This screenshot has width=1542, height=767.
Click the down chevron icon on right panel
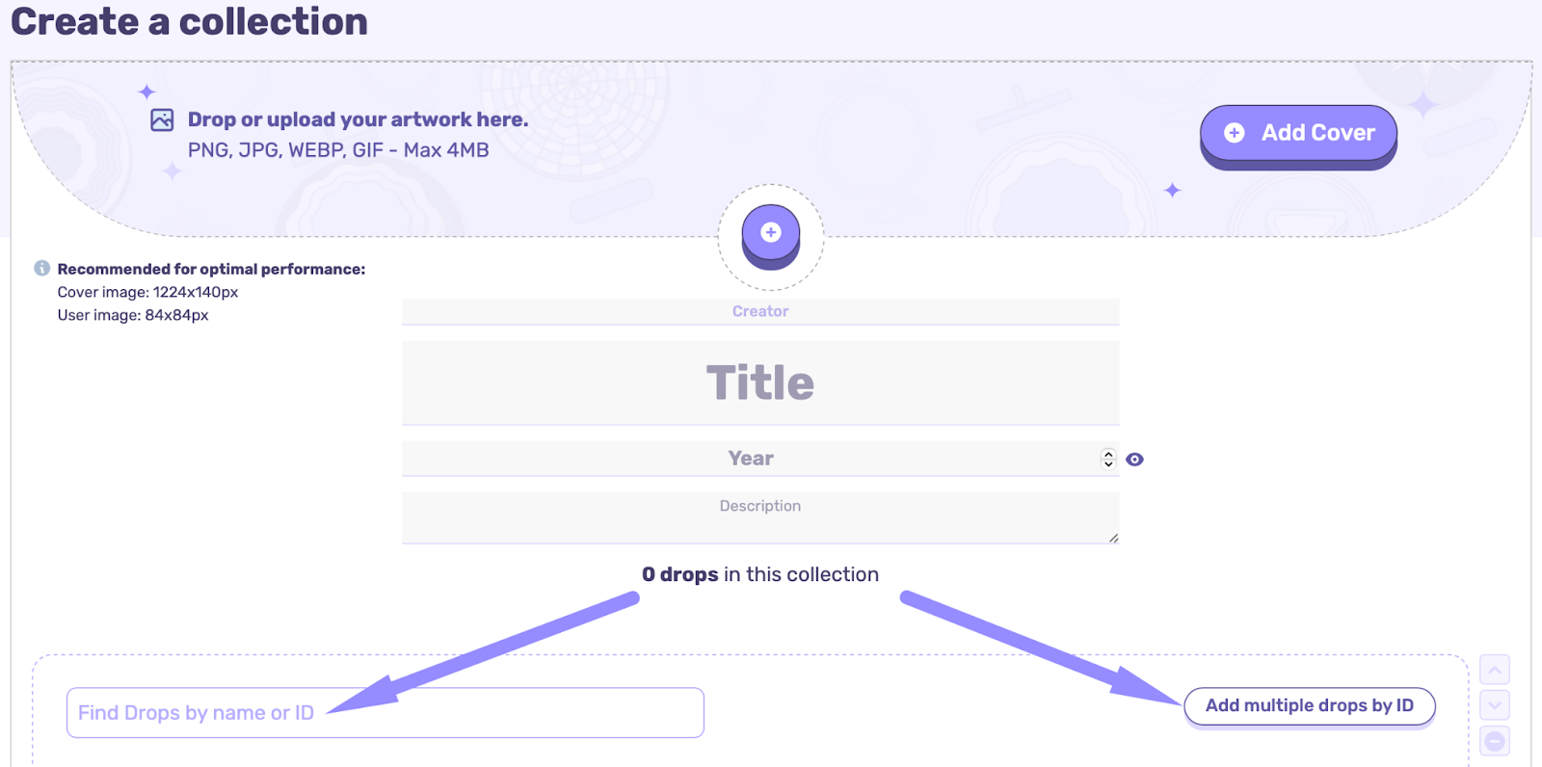(1495, 705)
